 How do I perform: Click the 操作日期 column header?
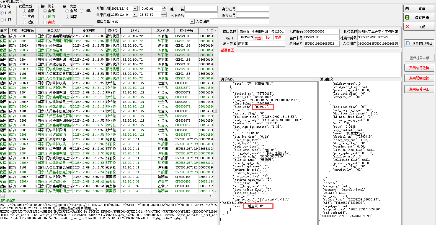click(x=89, y=31)
